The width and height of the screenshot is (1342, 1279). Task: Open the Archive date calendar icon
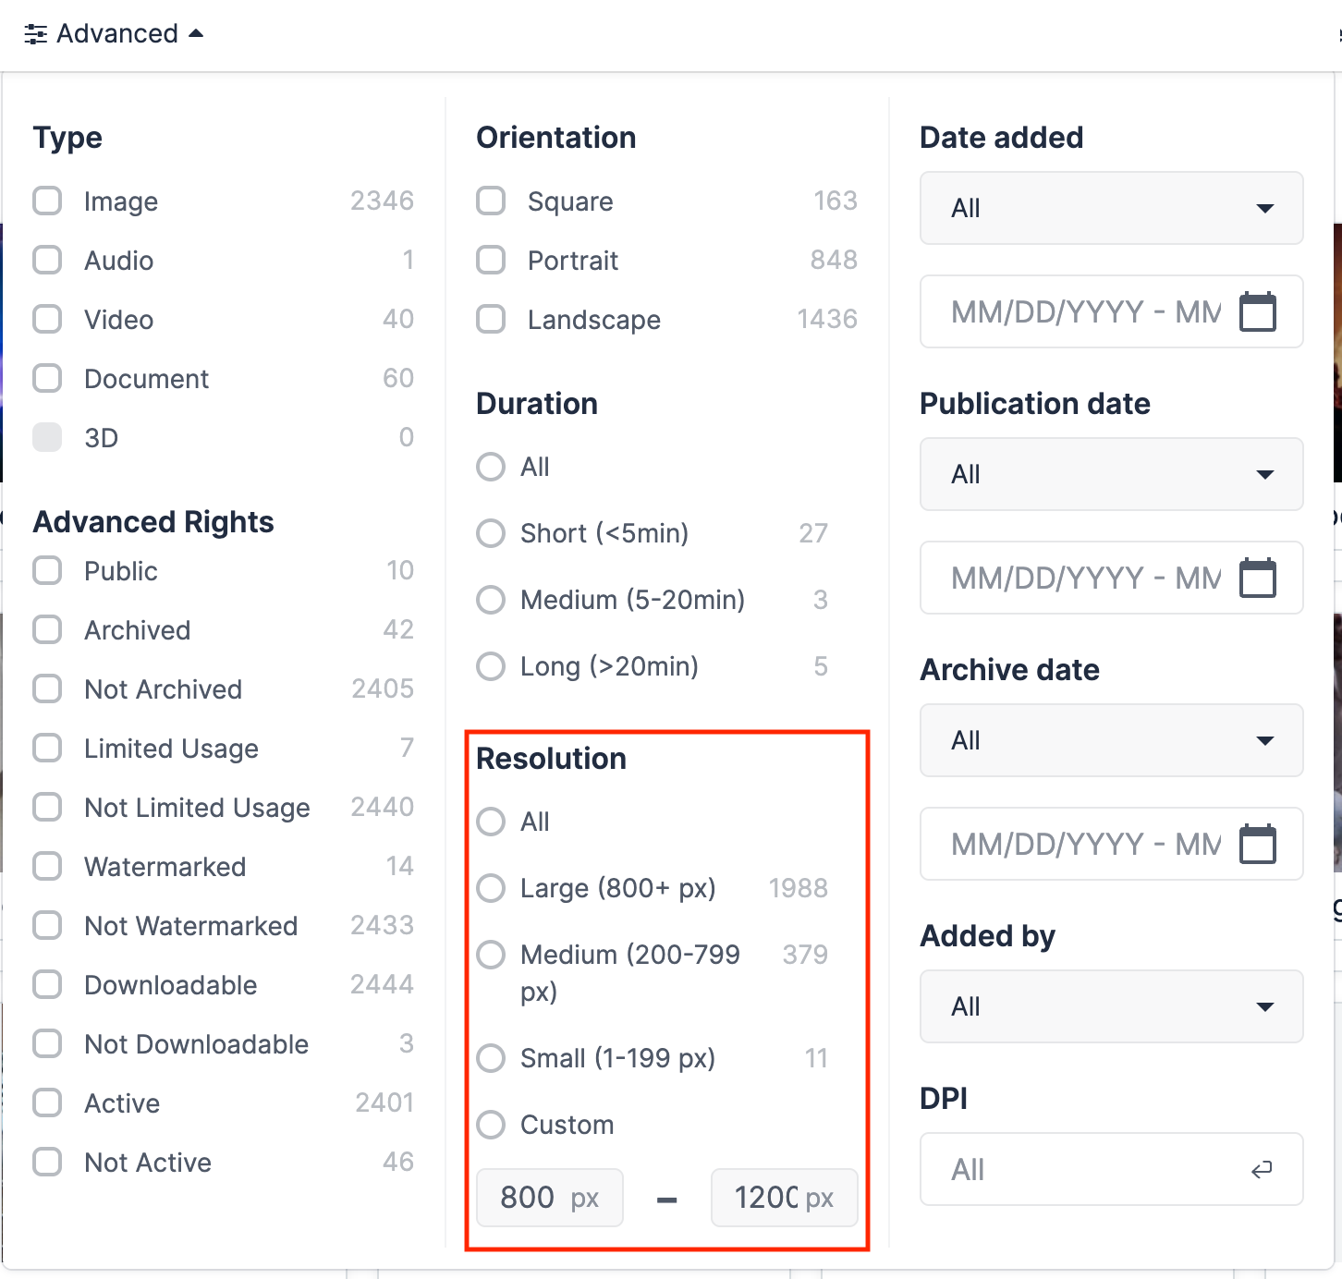tap(1257, 844)
